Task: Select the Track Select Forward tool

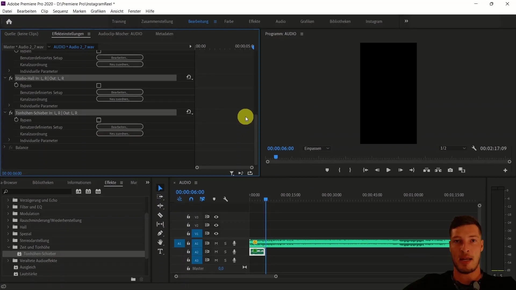Action: click(x=160, y=197)
